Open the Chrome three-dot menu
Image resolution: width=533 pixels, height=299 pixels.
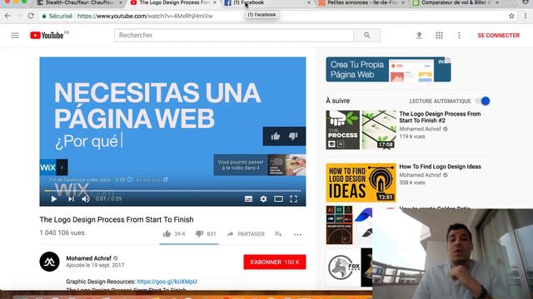(526, 16)
